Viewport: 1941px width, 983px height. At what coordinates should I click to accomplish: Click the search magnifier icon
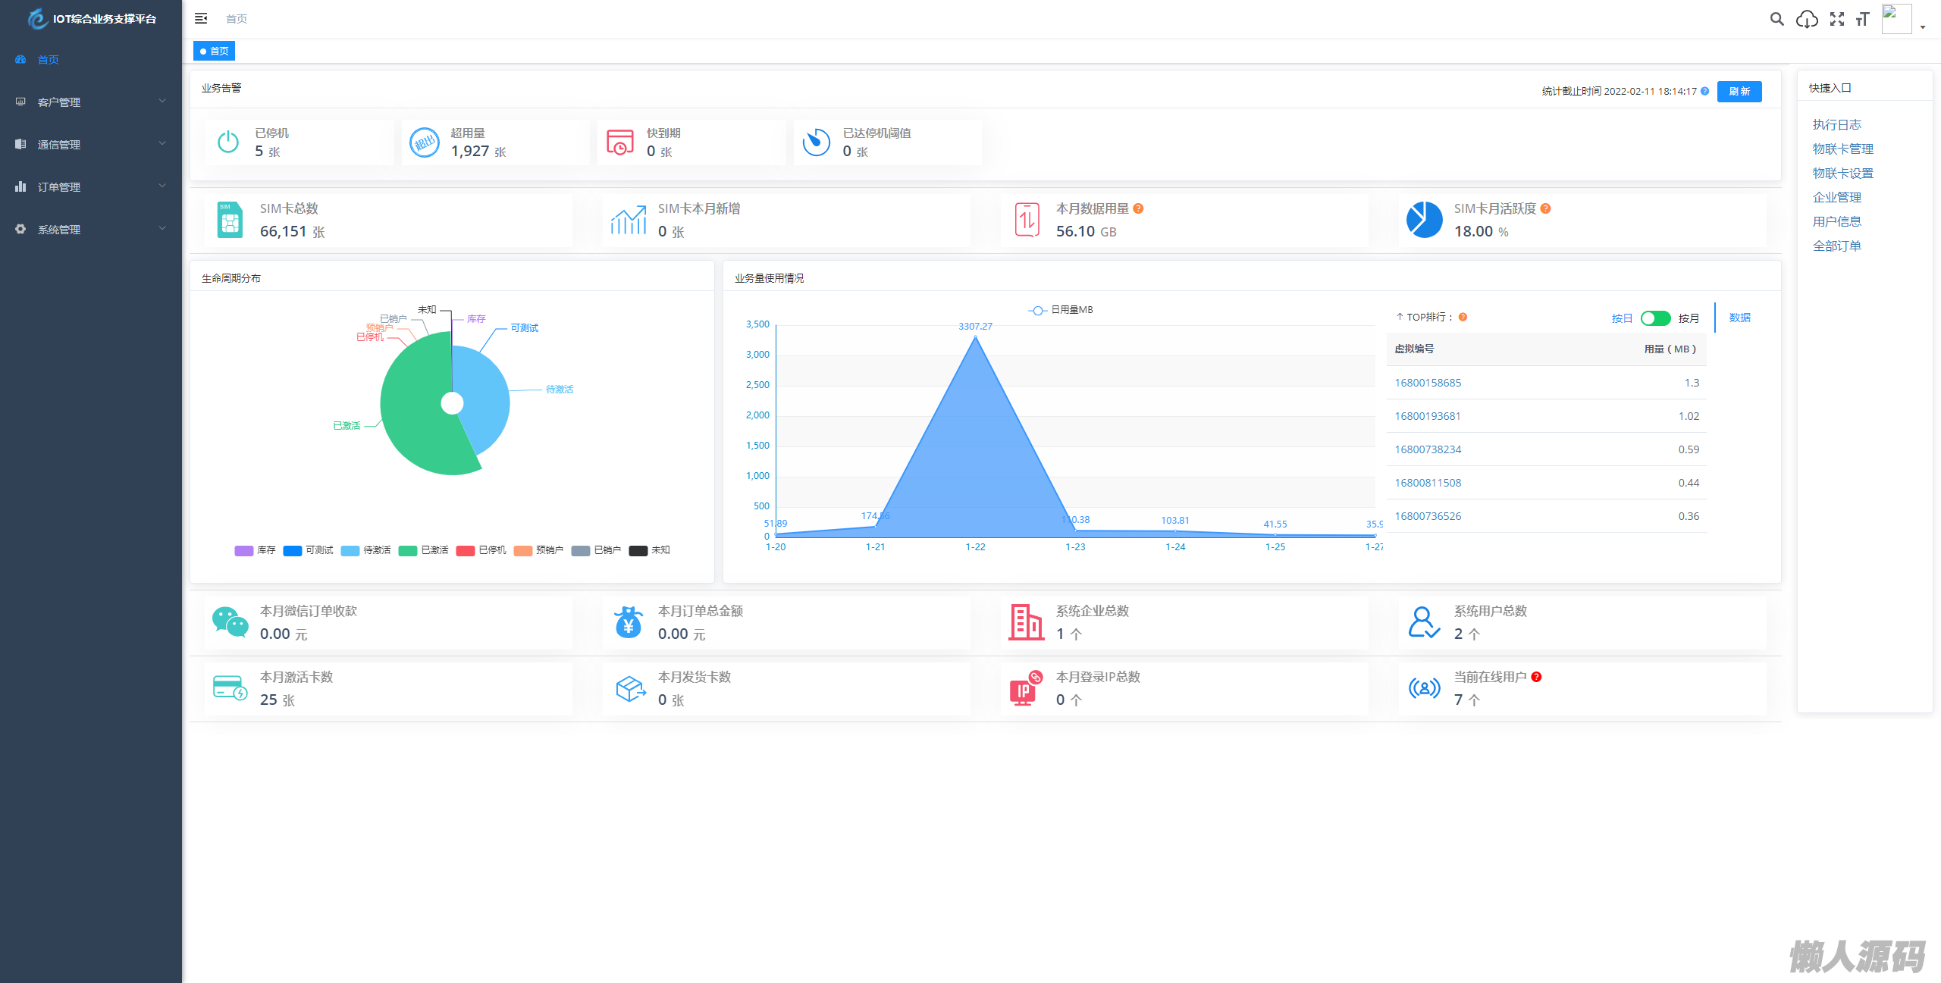[x=1776, y=19]
